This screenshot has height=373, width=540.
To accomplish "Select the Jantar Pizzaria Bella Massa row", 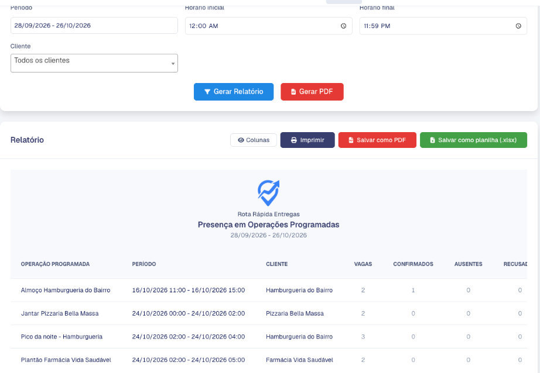I will (x=269, y=313).
